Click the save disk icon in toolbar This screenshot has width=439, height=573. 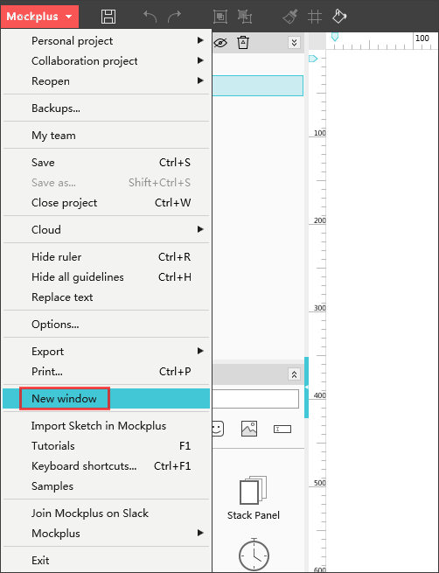click(x=108, y=17)
